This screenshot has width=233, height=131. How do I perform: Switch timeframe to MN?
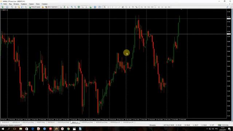169,7
